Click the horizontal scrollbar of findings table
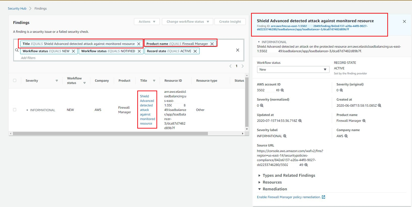 [110, 134]
